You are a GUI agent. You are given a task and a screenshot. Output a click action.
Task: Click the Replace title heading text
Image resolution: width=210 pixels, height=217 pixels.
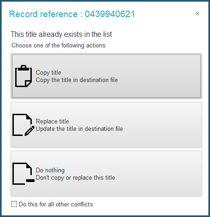click(x=52, y=122)
